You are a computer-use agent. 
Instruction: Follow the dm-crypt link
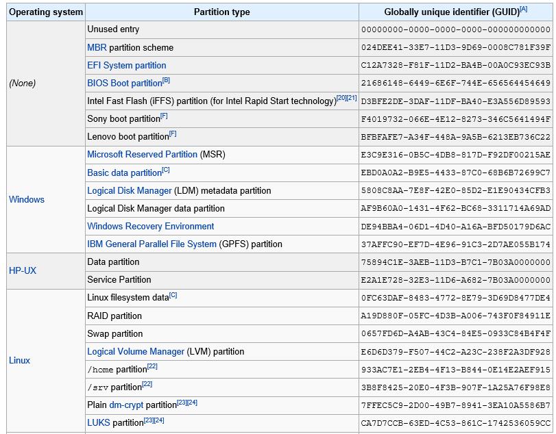point(126,405)
